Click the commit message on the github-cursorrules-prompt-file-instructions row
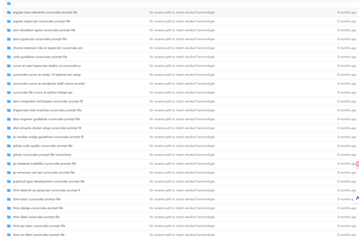Image resolution: width=359 pixels, height=236 pixels. click(182, 155)
